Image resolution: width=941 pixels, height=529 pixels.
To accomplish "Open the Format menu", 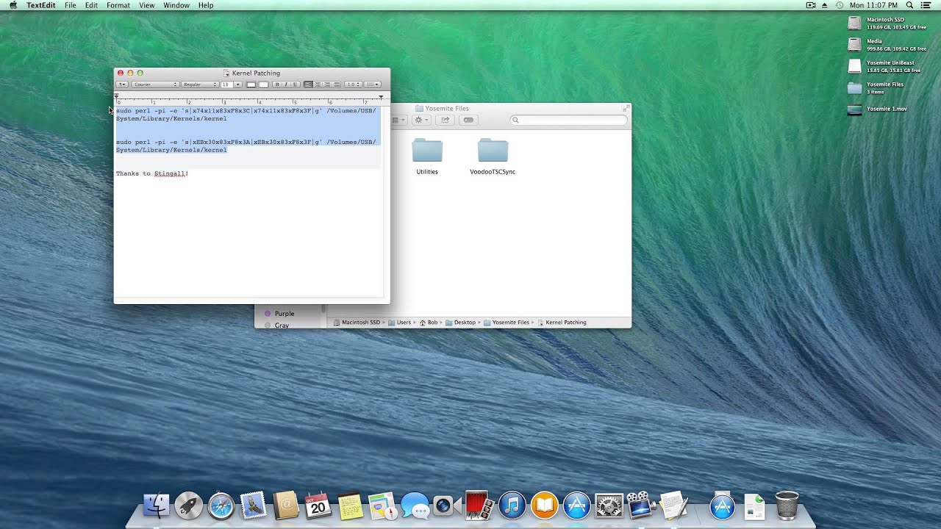I will tap(118, 5).
